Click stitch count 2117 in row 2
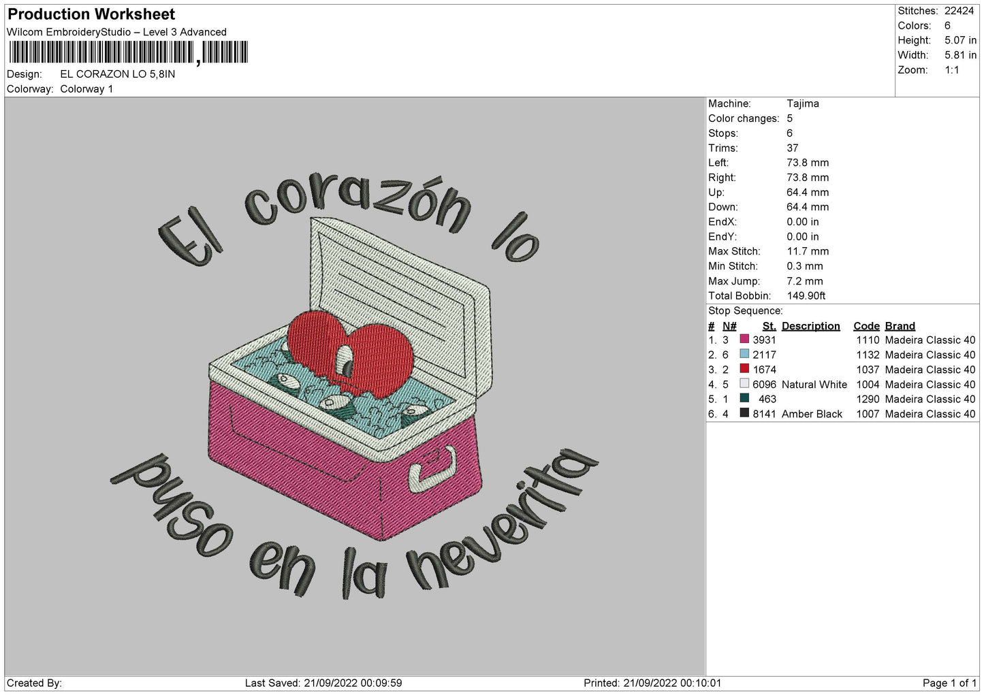 (764, 355)
